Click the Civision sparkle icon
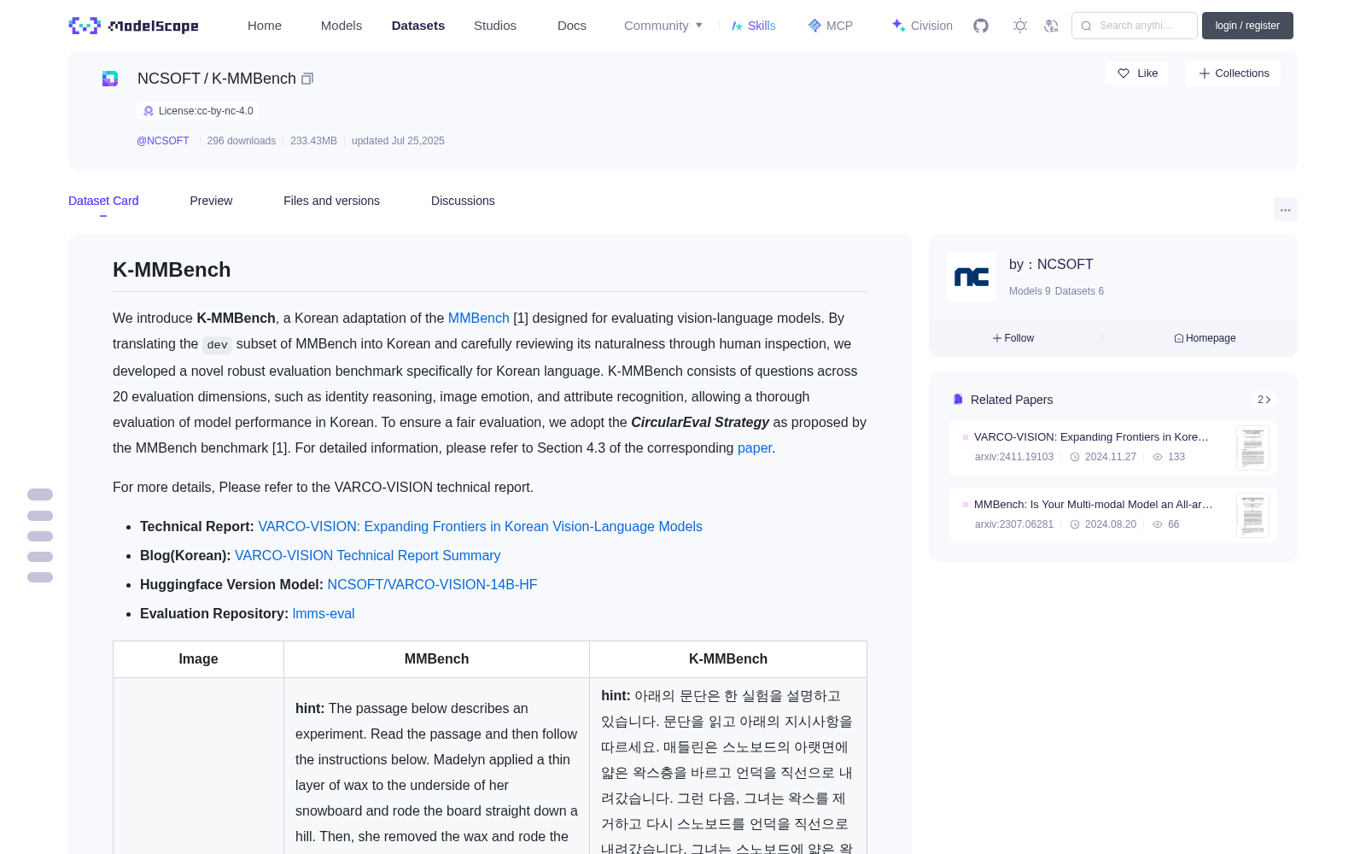This screenshot has width=1366, height=854. click(898, 26)
